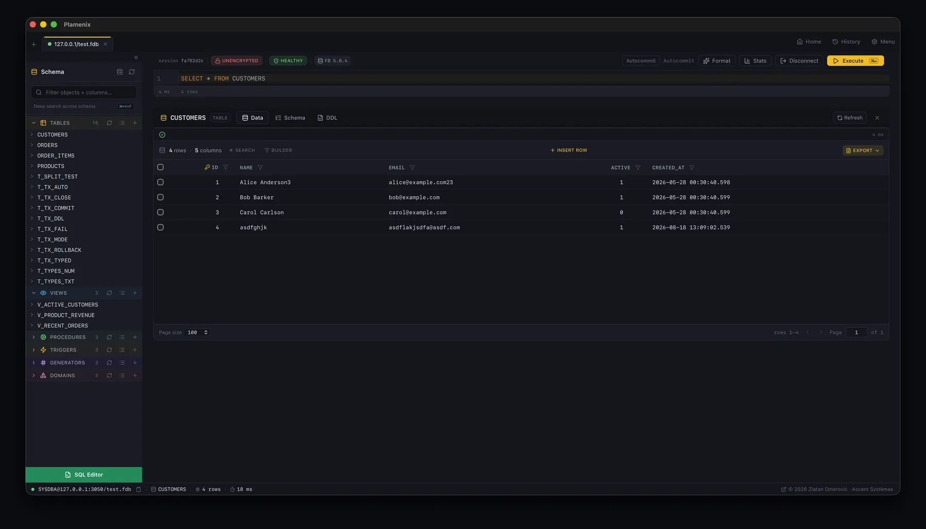Check the asdfghjk row checkbox
The image size is (926, 529).
pos(161,227)
